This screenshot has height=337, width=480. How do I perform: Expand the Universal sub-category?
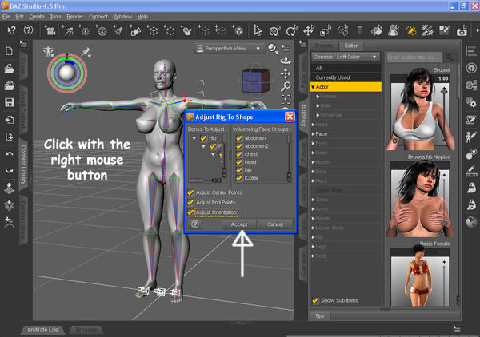pos(318,115)
